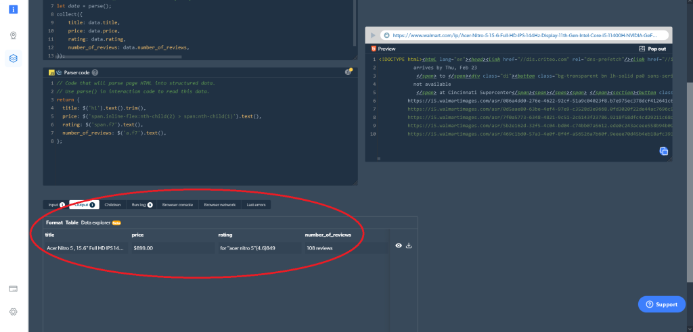Select the Children tab

[113, 204]
